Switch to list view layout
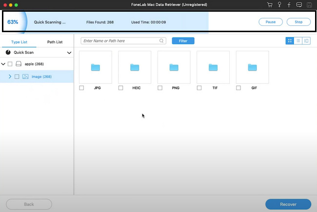Image resolution: width=317 pixels, height=212 pixels. tap(298, 41)
